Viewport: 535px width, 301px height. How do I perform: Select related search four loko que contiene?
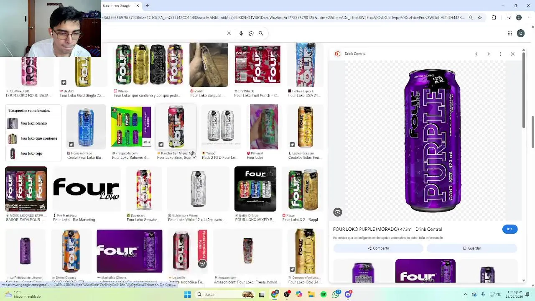pyautogui.click(x=33, y=138)
